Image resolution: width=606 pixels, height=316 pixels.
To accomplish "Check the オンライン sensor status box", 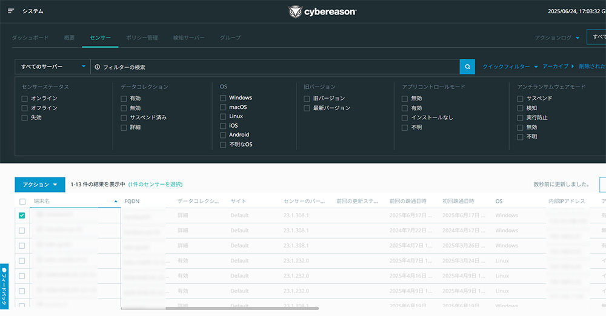I will click(25, 99).
